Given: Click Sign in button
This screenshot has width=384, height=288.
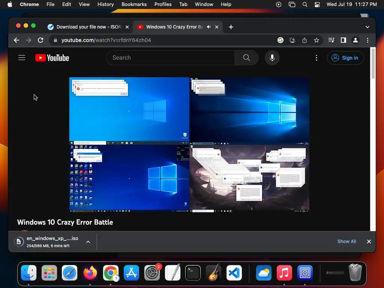Looking at the screenshot, I should click(345, 58).
